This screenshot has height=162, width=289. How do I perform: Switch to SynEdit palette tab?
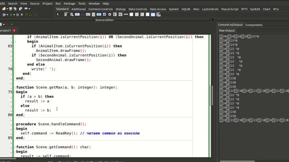coord(255,9)
